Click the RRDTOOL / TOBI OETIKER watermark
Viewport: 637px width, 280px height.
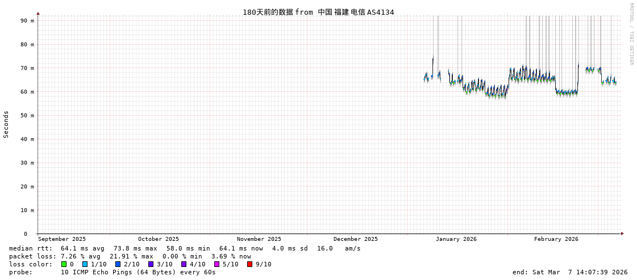tap(631, 34)
